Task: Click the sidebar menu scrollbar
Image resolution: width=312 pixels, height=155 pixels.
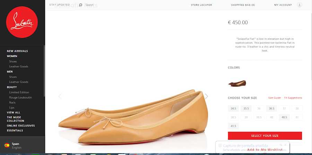Action: 44,71
